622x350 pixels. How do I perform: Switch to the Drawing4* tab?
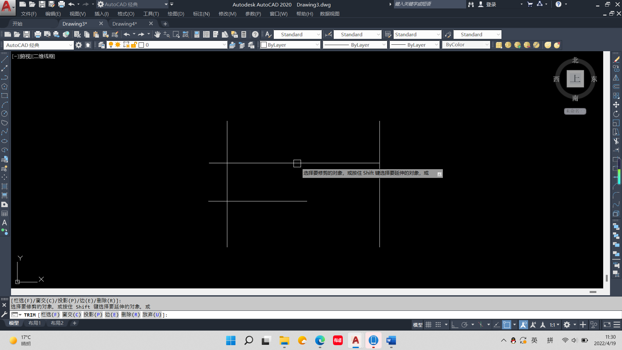[x=125, y=24]
